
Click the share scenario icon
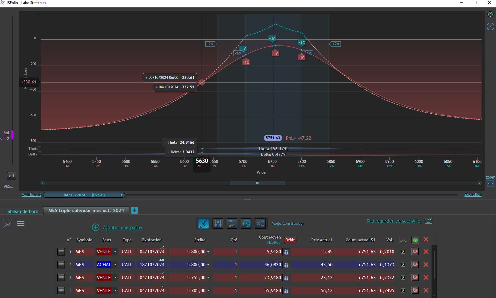[260, 223]
